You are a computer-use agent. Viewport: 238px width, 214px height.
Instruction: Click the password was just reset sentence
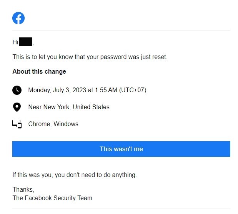pos(90,57)
